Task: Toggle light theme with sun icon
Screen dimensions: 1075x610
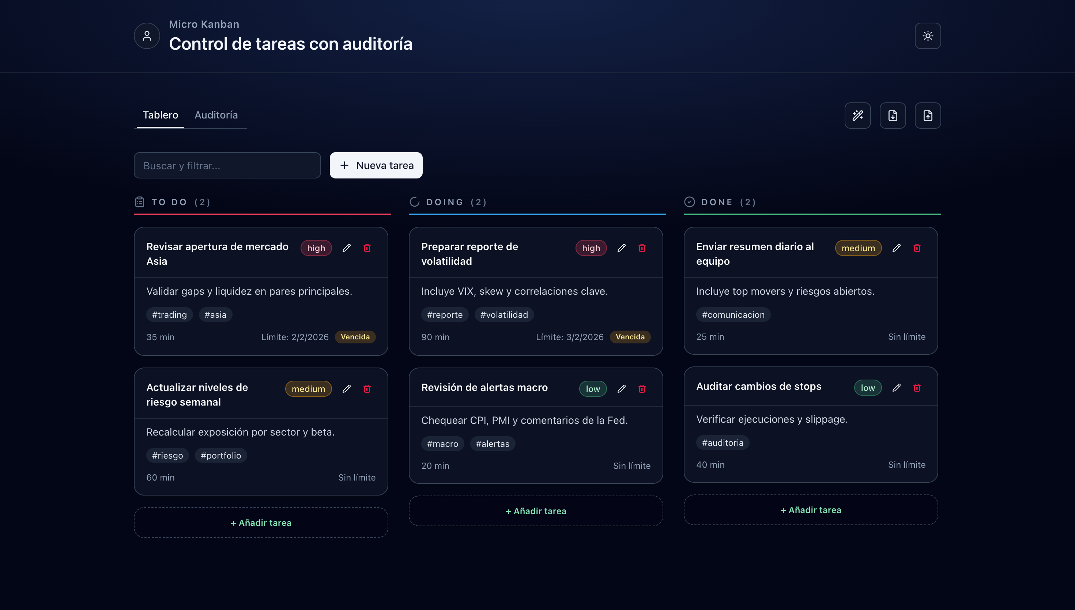Action: 928,36
